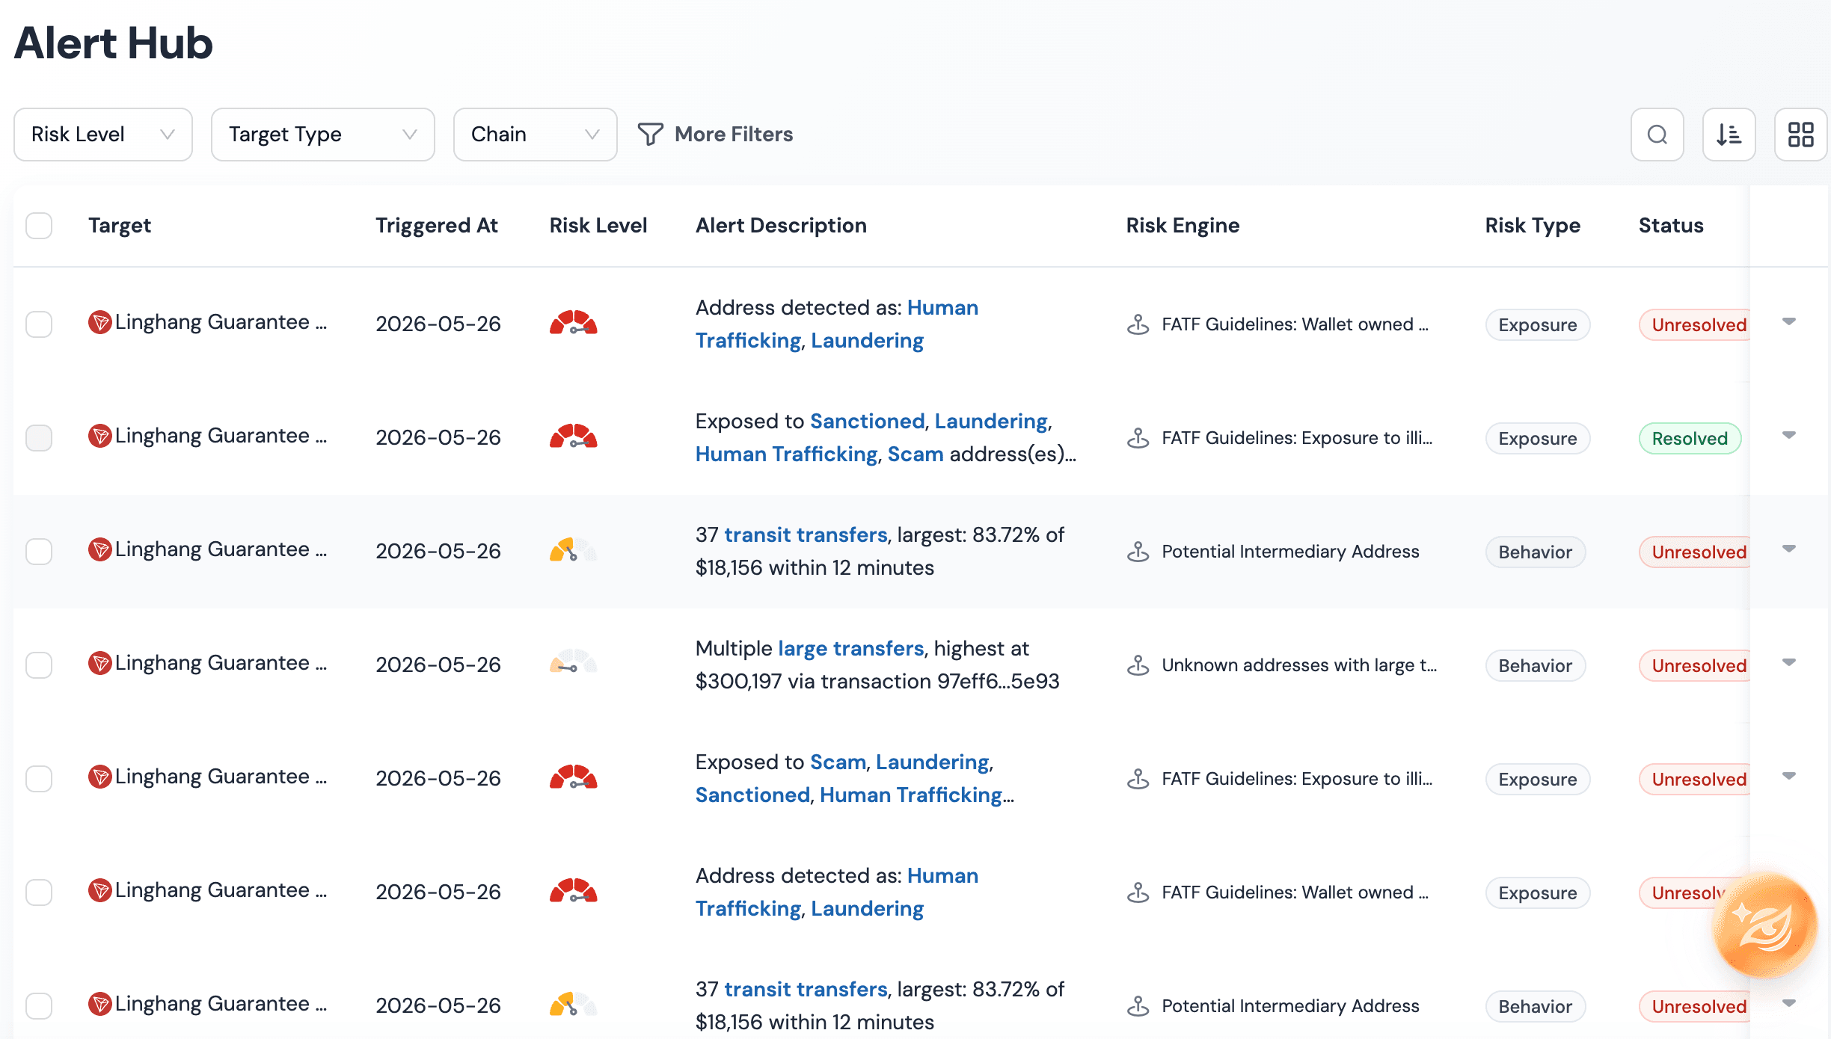
Task: Click 2026-05-26 date in the Resolved row
Action: [438, 438]
